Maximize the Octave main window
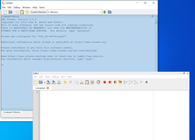This screenshot has width=195, height=140. point(145,3)
